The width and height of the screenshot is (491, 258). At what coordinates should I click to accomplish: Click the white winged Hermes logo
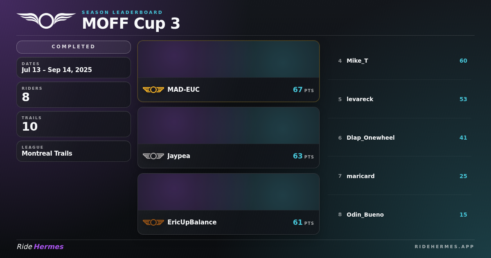(46, 20)
